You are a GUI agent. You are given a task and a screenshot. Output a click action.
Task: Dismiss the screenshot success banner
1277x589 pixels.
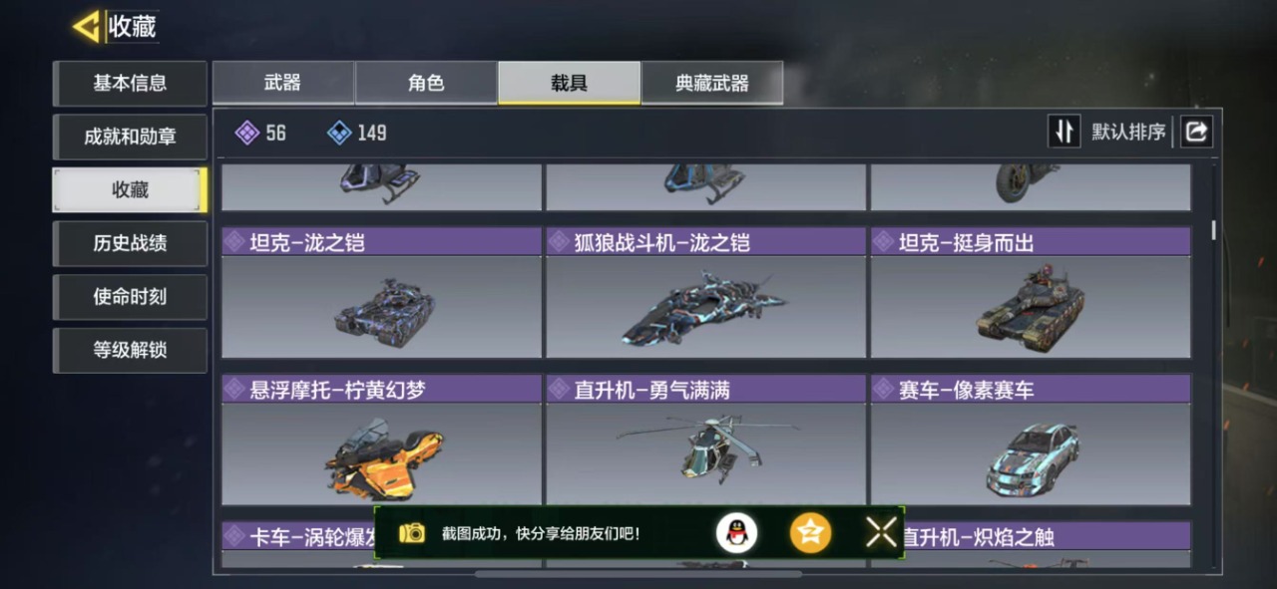tap(881, 533)
